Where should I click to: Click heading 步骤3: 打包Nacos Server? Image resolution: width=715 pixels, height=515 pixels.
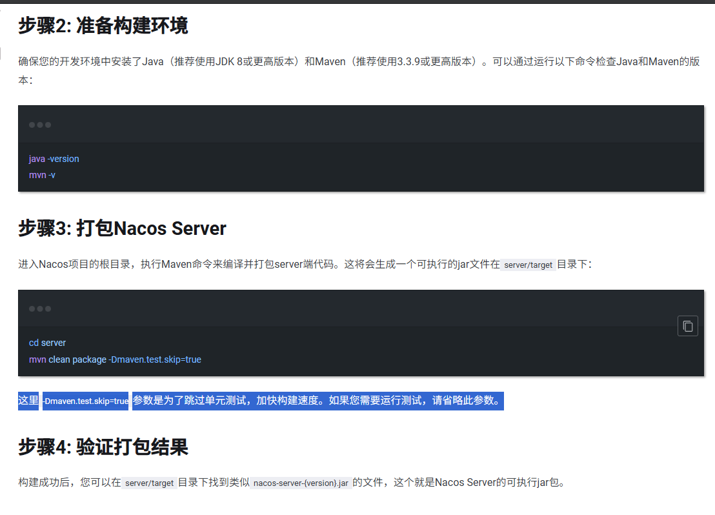[x=122, y=228]
